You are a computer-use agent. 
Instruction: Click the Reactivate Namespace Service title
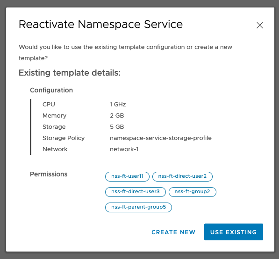[x=100, y=24]
